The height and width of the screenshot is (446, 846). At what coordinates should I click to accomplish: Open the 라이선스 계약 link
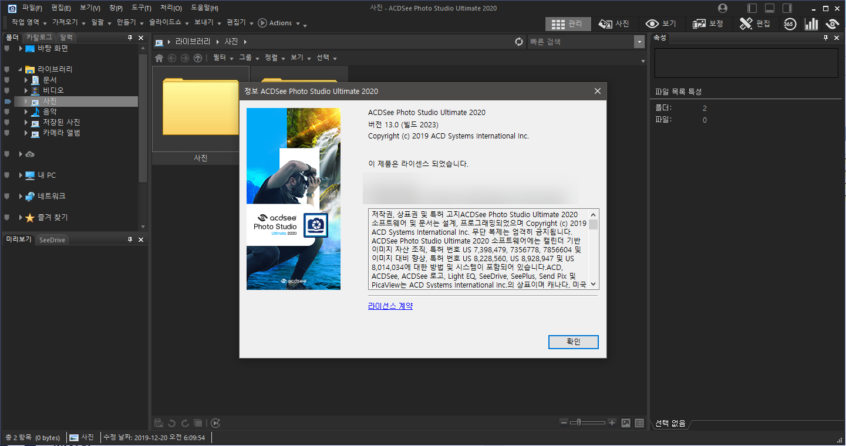coord(390,306)
